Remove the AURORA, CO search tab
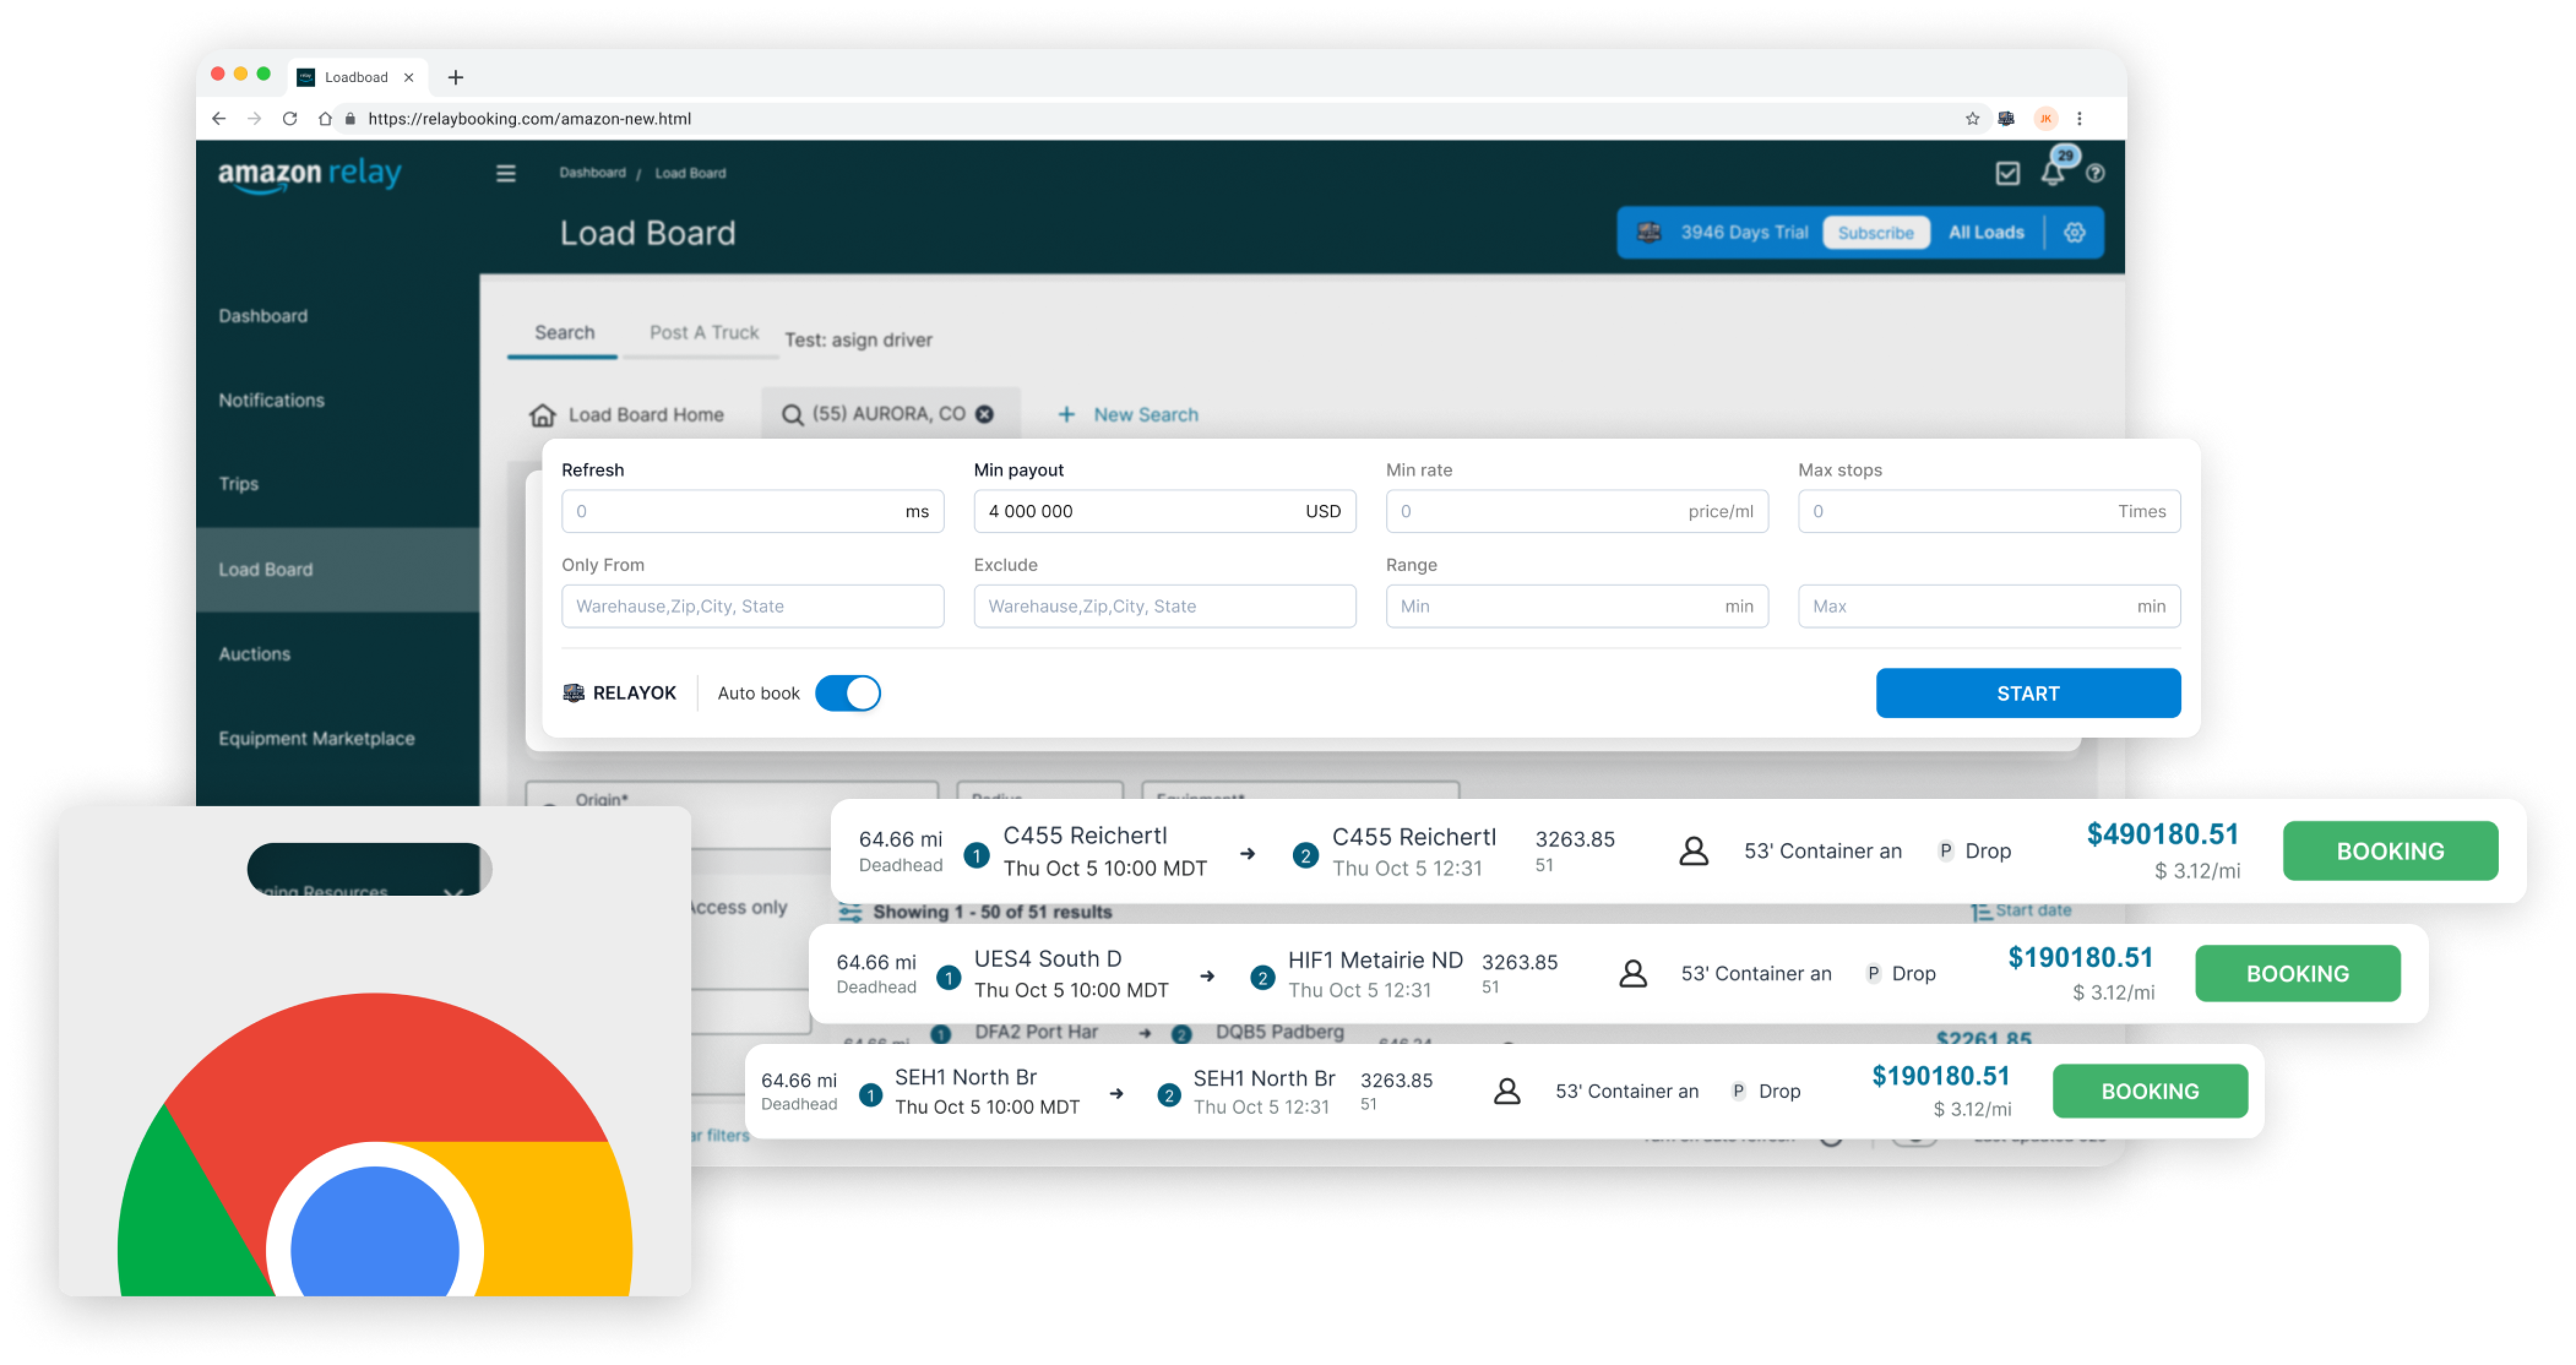This screenshot has width=2576, height=1365. (985, 414)
